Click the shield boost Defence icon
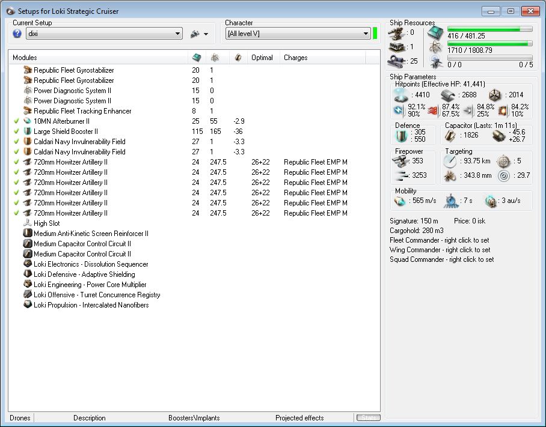Screen dimensions: 546x427 [402, 136]
